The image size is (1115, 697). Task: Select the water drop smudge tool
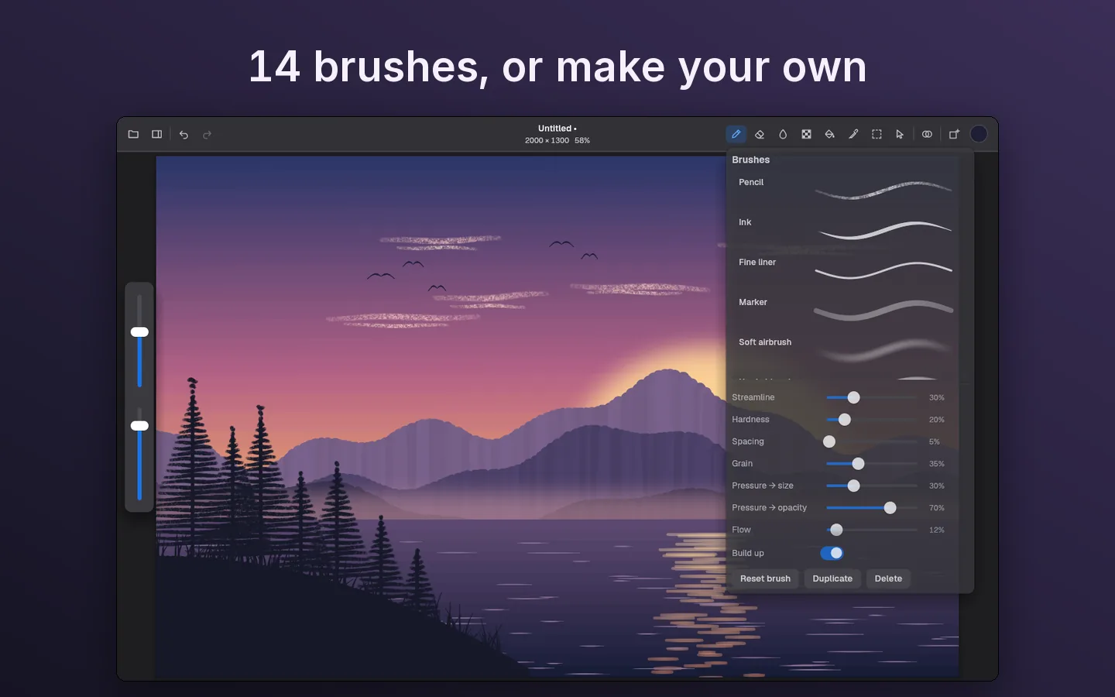coord(783,134)
